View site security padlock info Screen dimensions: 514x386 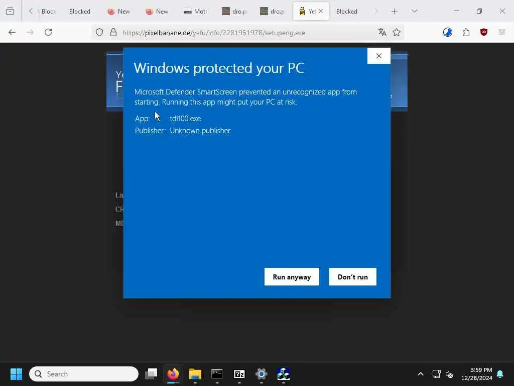coord(113,32)
